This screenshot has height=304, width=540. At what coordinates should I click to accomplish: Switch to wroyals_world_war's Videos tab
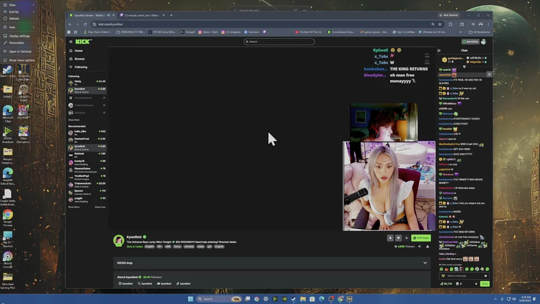click(x=142, y=15)
